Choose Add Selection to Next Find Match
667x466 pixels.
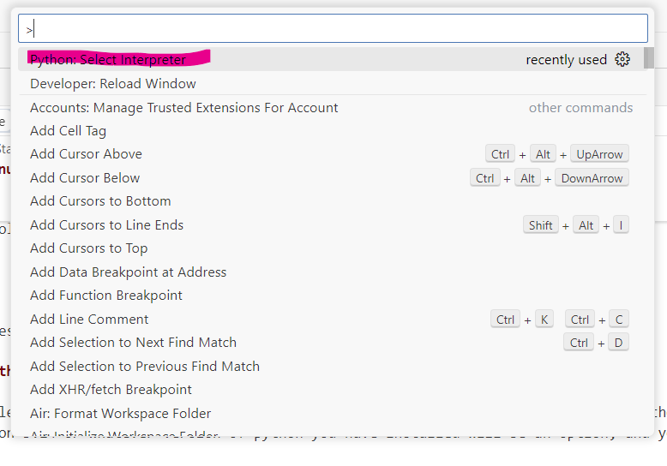tap(133, 343)
